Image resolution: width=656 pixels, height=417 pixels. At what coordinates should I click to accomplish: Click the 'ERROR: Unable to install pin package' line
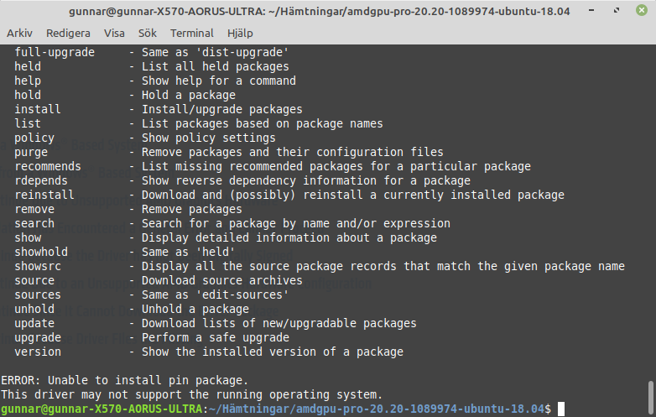click(125, 380)
